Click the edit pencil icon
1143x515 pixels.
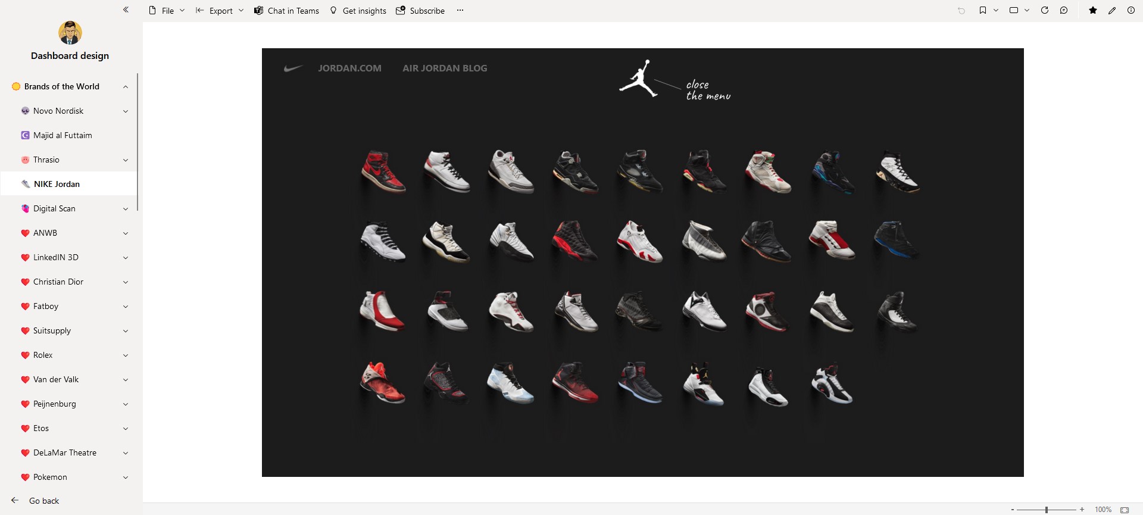[1112, 10]
